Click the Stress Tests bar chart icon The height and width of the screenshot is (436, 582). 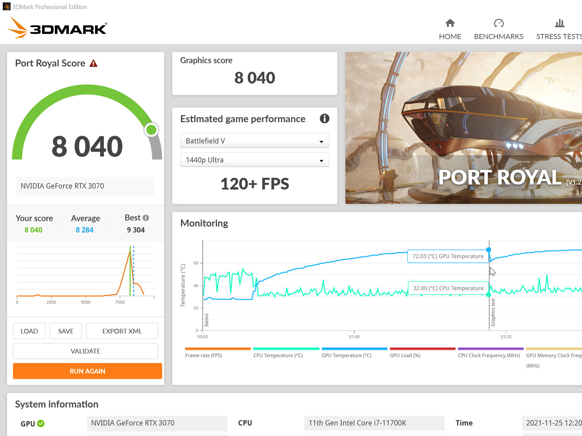pos(559,23)
